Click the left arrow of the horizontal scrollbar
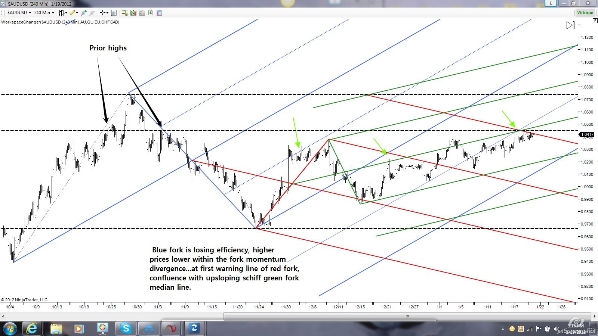The width and height of the screenshot is (598, 336). [x=3, y=316]
